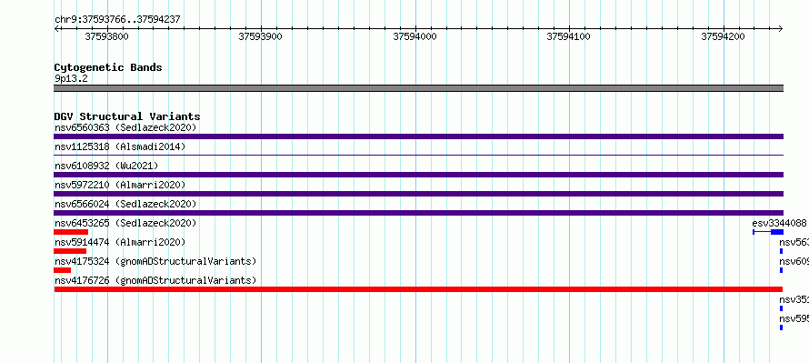Click the region label chr9:37593766..37594237

pos(117,20)
